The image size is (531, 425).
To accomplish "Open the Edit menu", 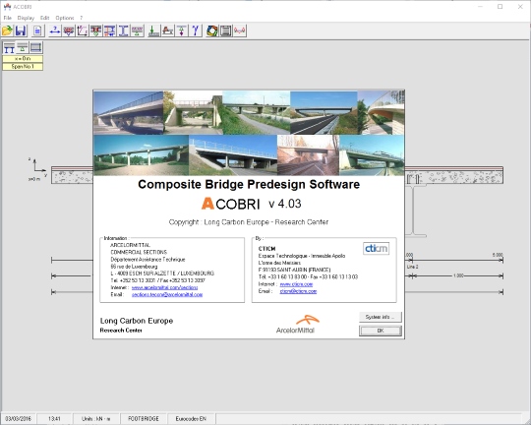I will [x=44, y=18].
